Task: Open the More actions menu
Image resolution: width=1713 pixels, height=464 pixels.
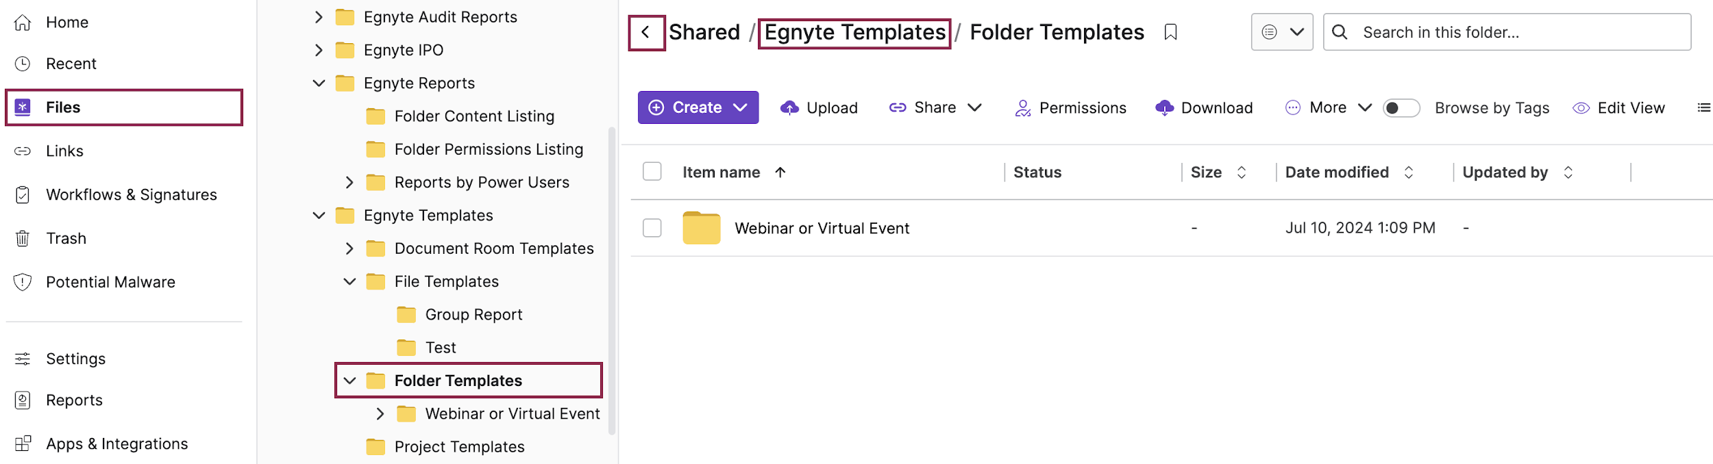Action: (x=1328, y=107)
